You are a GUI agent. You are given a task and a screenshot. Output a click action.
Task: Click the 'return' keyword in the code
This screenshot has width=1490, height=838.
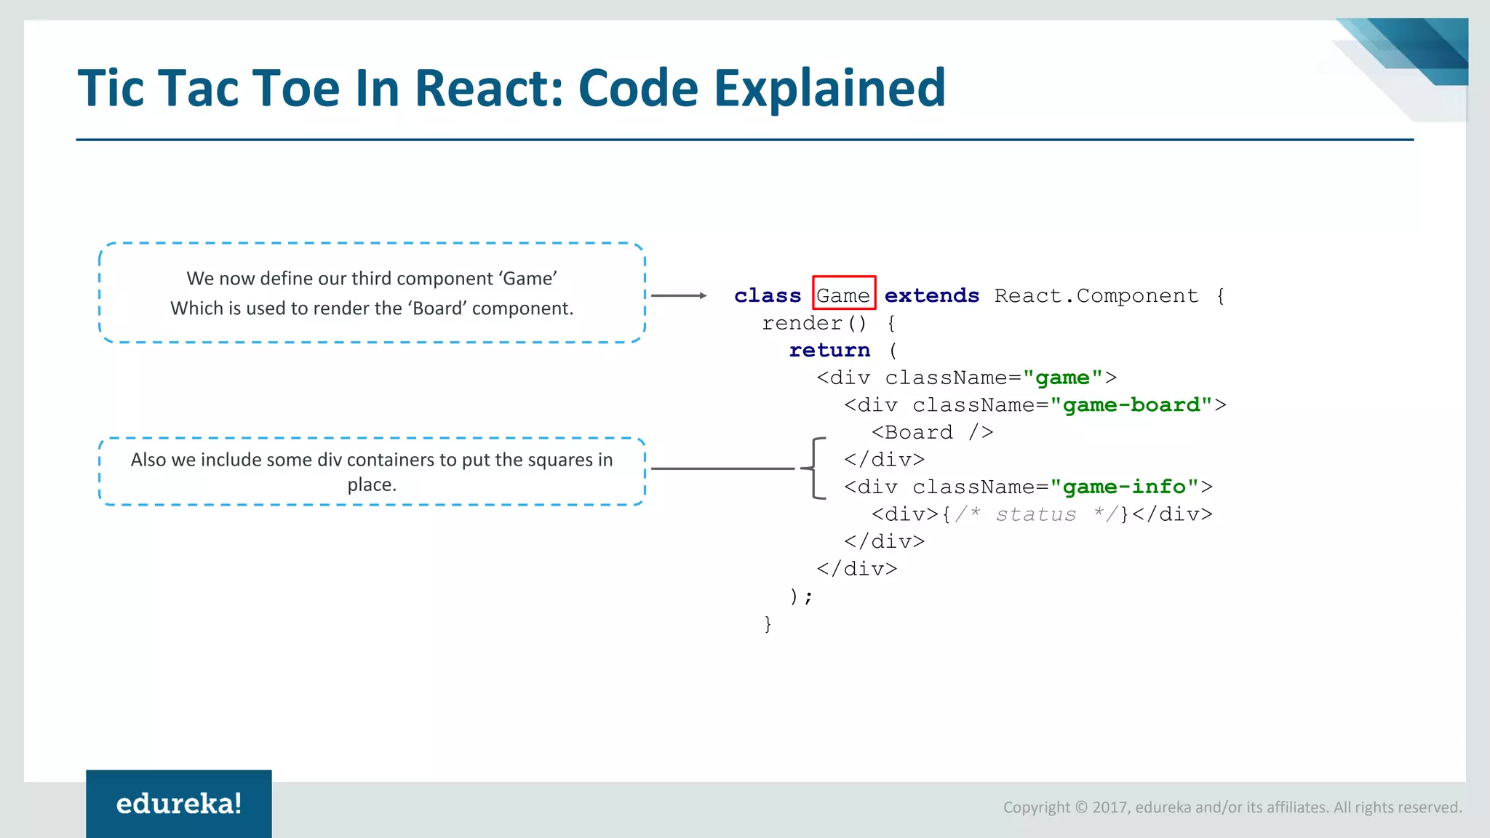tap(829, 350)
